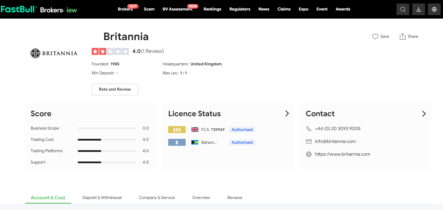The width and height of the screenshot is (443, 210).
Task: Save broker with the heart icon
Action: (x=375, y=37)
